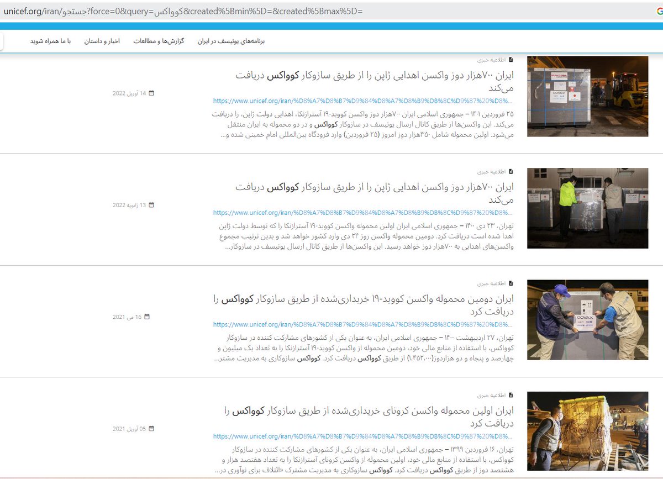Click the document icon above the second shipment result

[511, 283]
